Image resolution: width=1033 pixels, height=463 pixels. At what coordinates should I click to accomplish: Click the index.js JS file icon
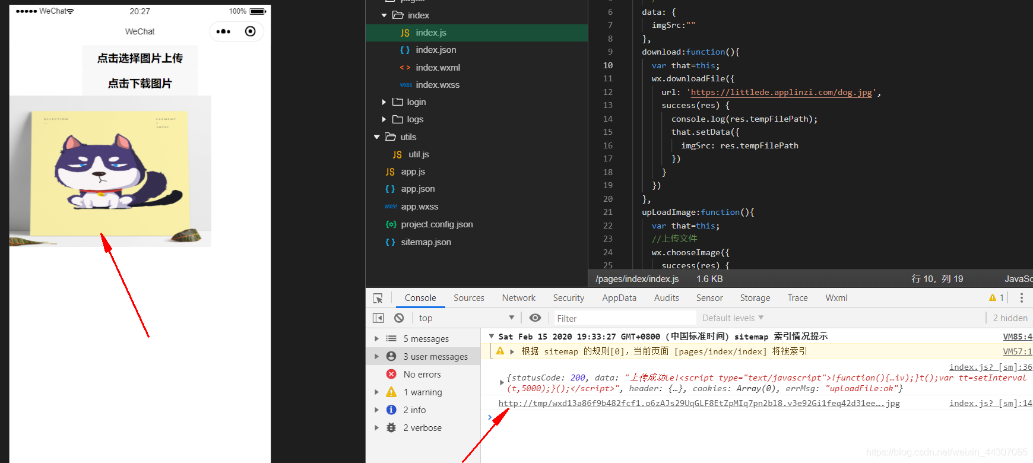click(x=405, y=33)
